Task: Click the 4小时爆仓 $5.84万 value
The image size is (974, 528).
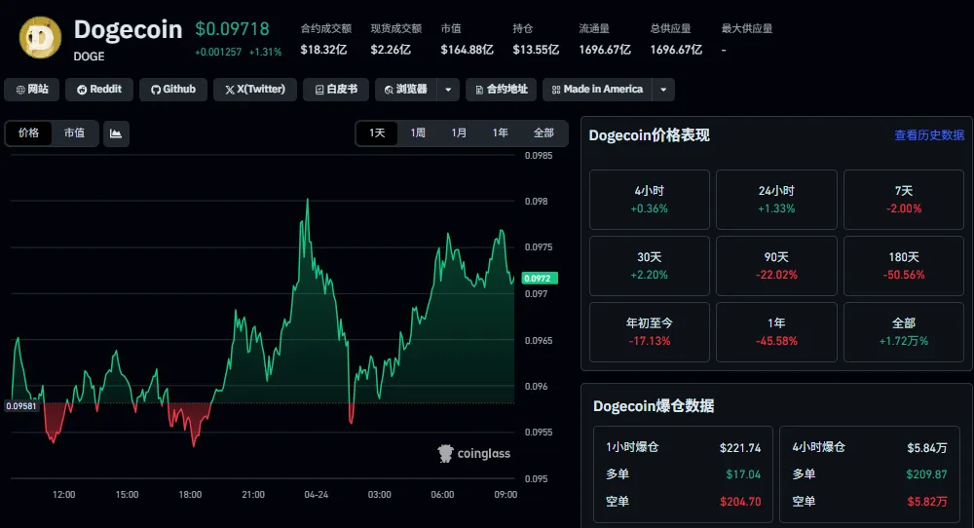Action: pos(927,448)
